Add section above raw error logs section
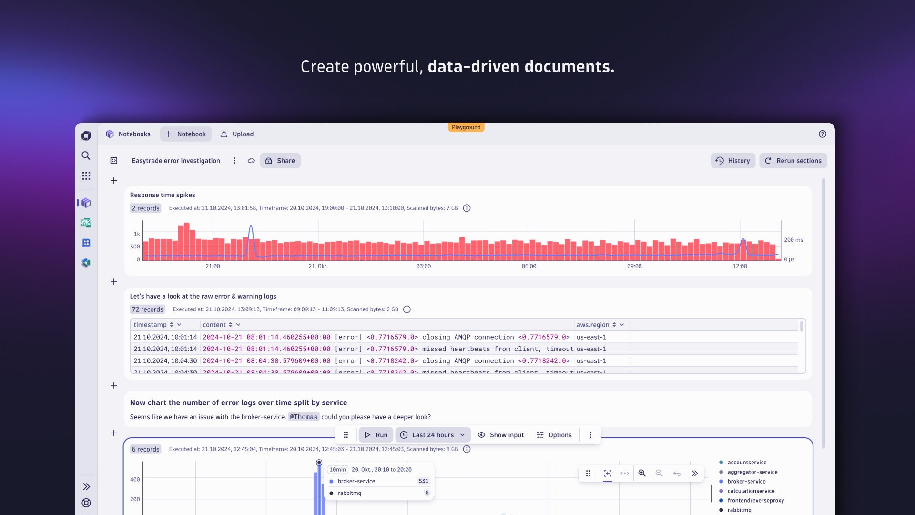Screen dimensions: 915x515 [114, 282]
